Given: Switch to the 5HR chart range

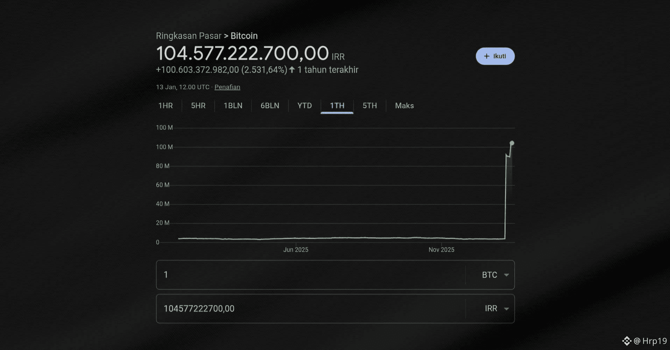Looking at the screenshot, I should pos(198,105).
